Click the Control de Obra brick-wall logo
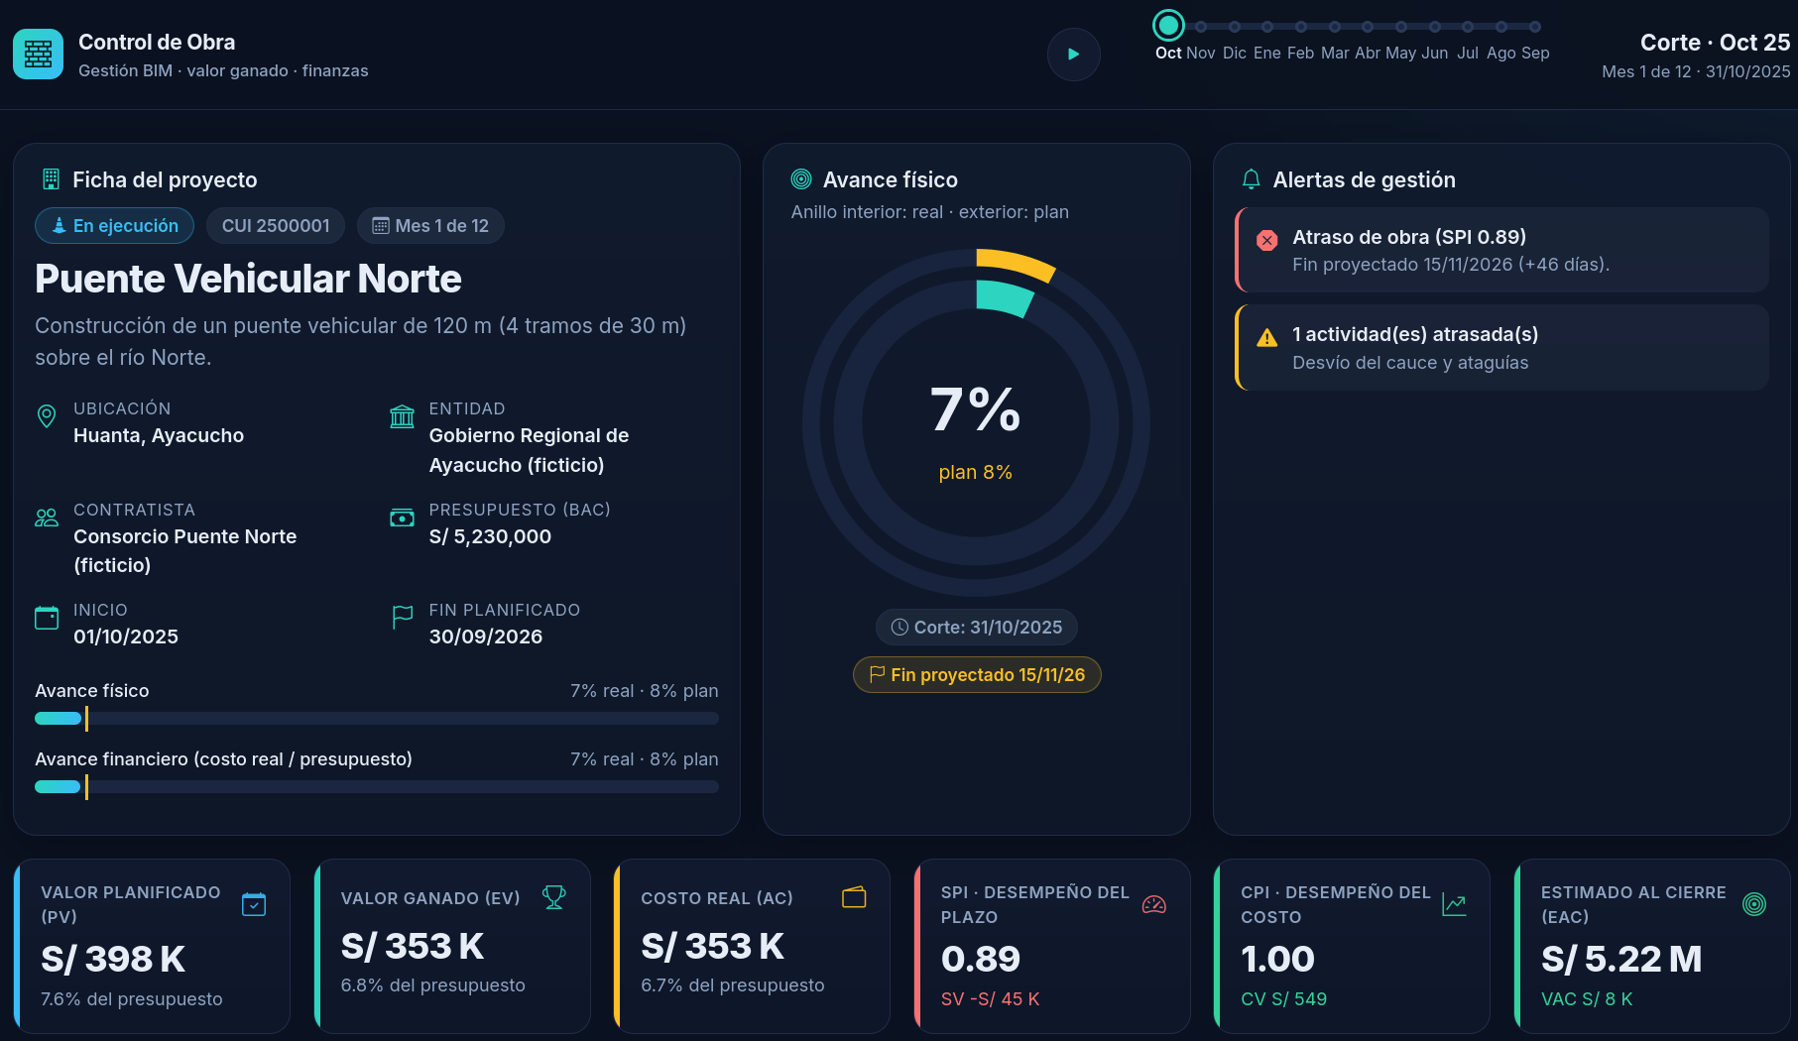The height and width of the screenshot is (1041, 1798). (x=38, y=54)
